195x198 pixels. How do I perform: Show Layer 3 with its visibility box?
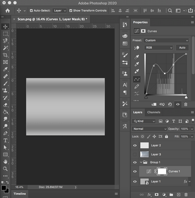coord(135,154)
